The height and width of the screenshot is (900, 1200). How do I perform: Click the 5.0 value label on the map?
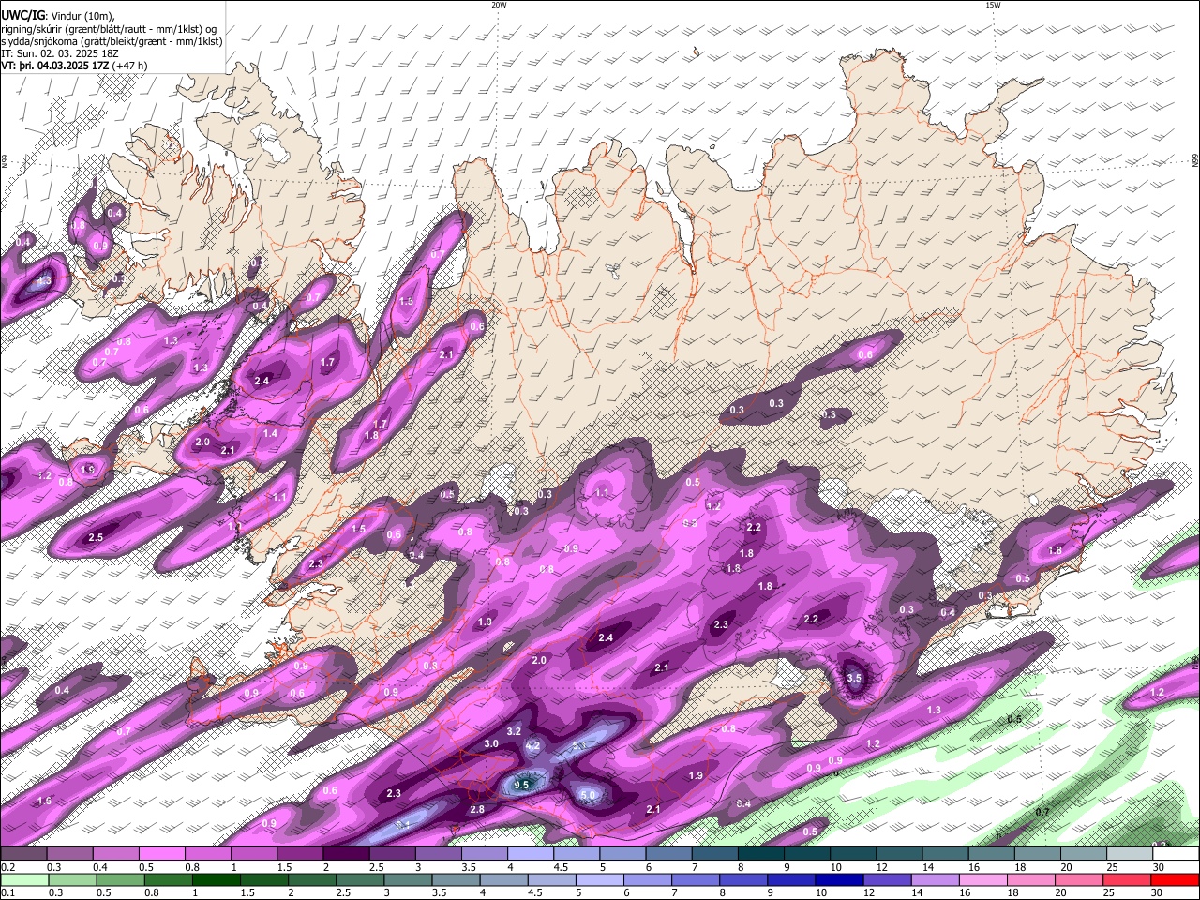(x=589, y=795)
